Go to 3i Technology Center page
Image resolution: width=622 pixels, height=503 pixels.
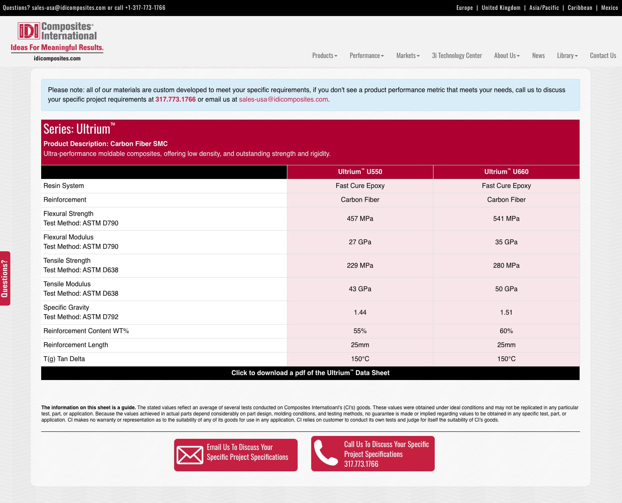click(x=457, y=56)
